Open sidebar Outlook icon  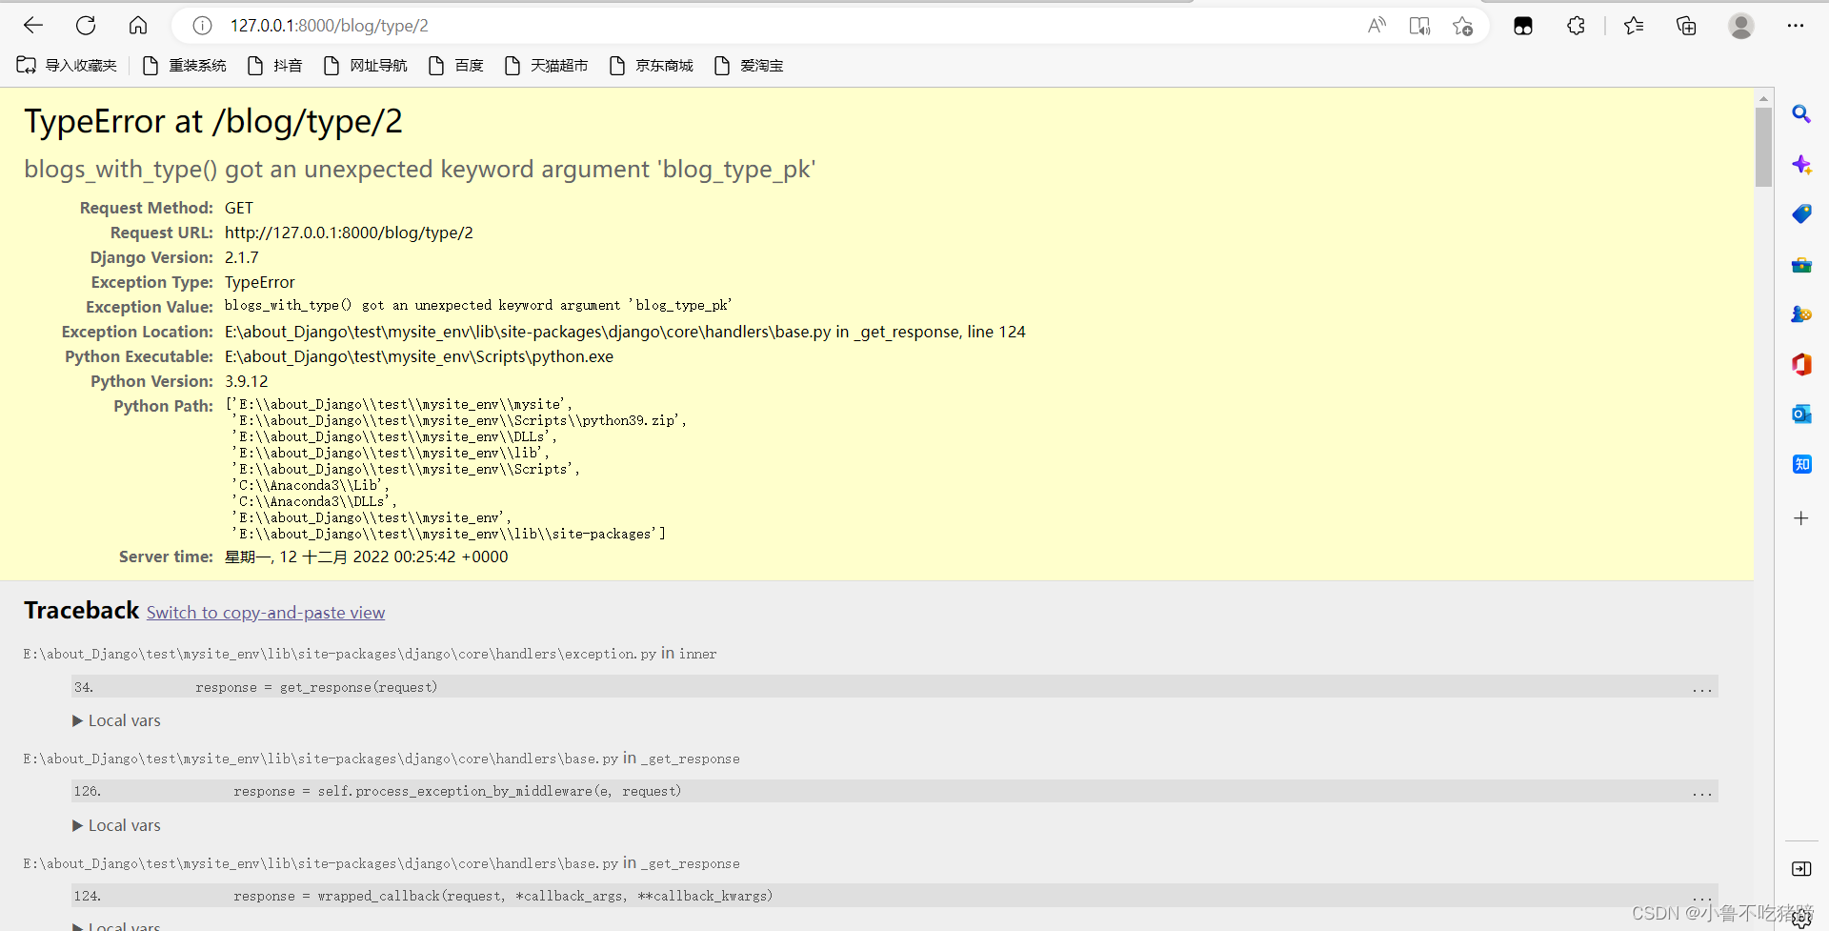tap(1801, 415)
